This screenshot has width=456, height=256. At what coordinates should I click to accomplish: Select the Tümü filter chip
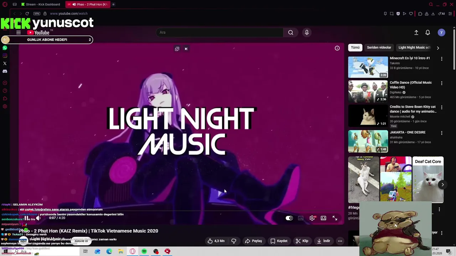[x=355, y=47]
